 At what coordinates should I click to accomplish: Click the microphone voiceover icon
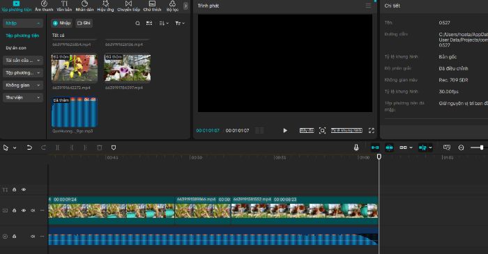(x=356, y=148)
